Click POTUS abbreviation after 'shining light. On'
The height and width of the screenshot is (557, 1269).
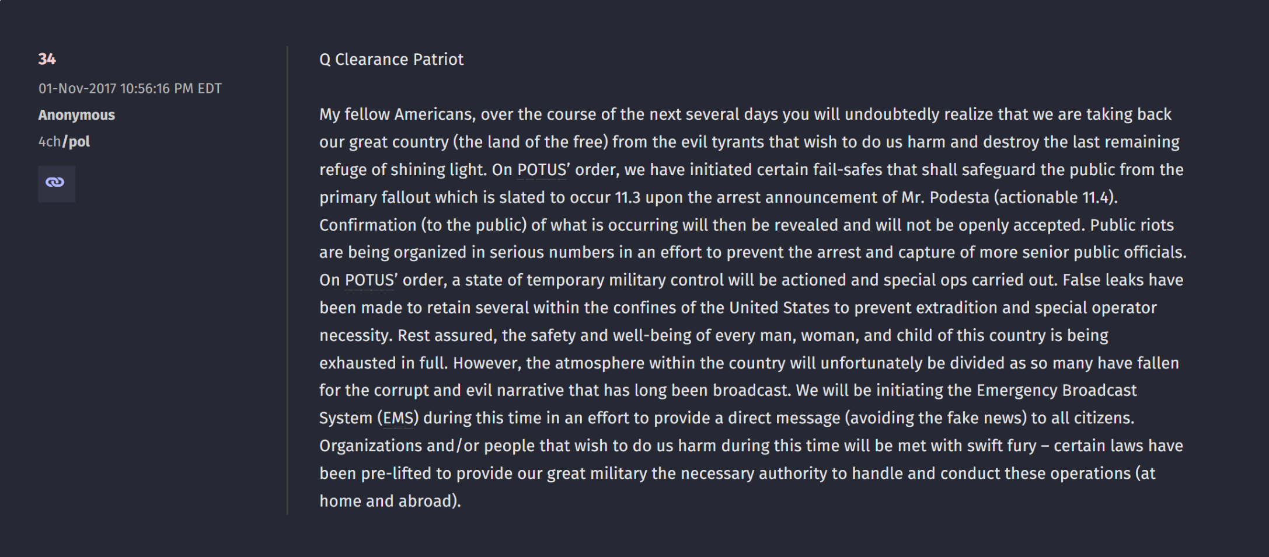click(x=541, y=170)
